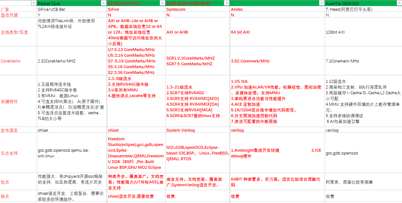Screen dimensions: 402x203
Task: Select the '7.1Coremark/MHz' cell
Action: point(363,61)
